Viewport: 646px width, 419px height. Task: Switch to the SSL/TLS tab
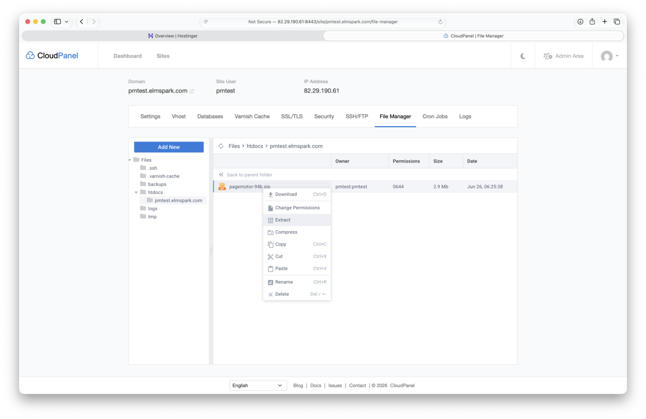[x=292, y=116]
